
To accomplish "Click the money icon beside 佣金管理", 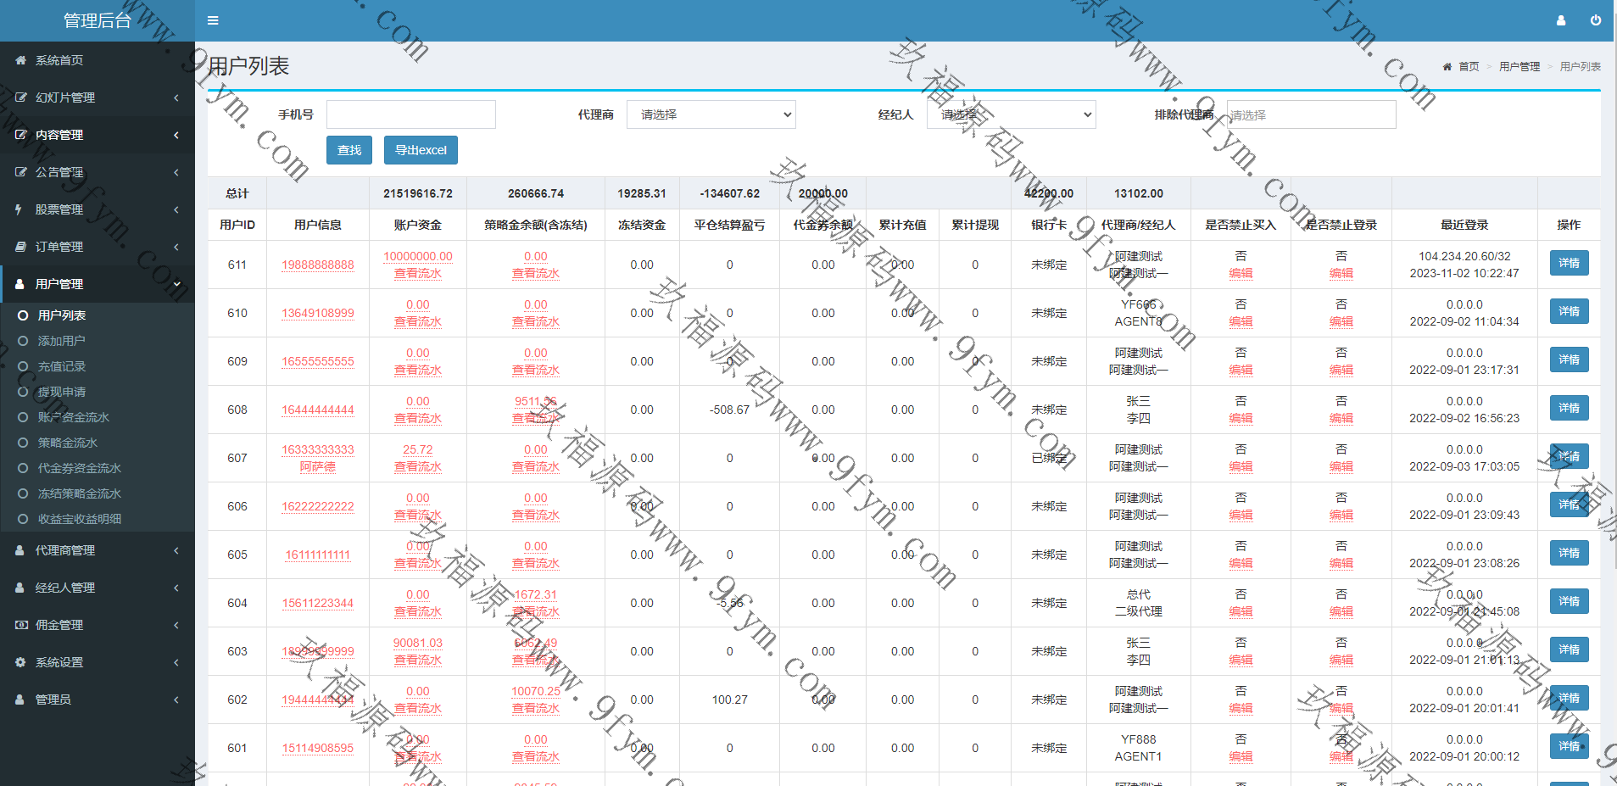I will 20,625.
